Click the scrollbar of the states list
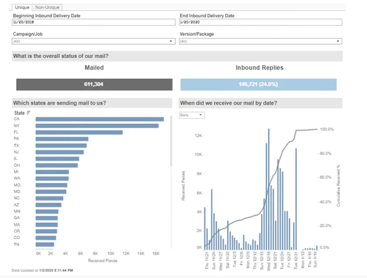The width and height of the screenshot is (367, 278). (x=171, y=141)
